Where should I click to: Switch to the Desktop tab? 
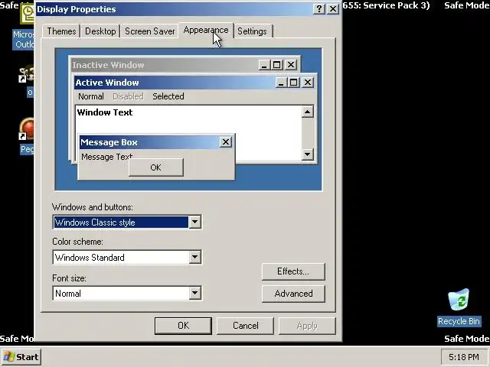click(100, 31)
